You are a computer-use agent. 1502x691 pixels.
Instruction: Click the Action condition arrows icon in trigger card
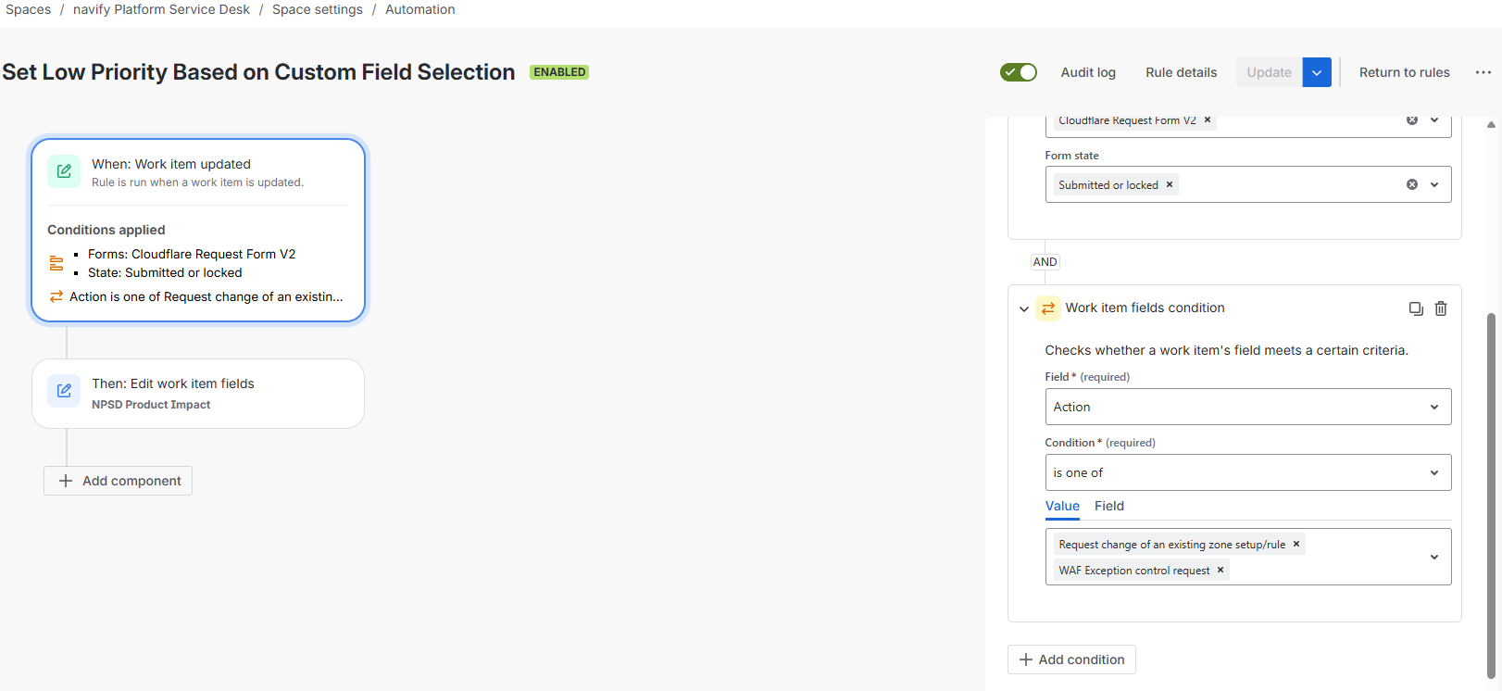click(x=56, y=296)
